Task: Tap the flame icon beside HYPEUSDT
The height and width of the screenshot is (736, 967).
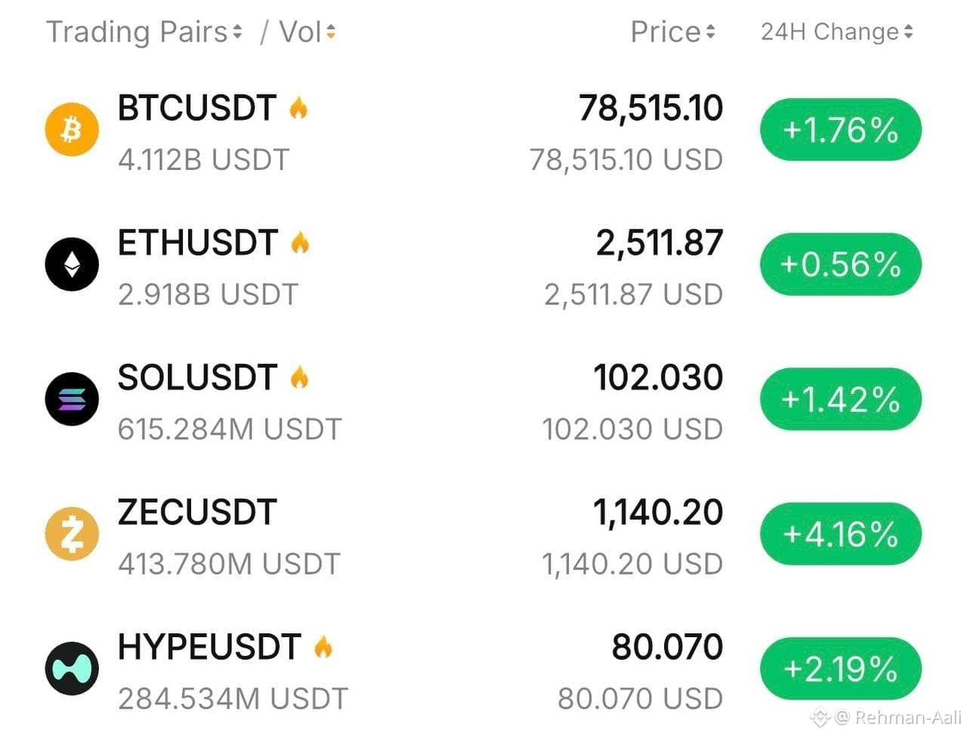Action: point(323,647)
